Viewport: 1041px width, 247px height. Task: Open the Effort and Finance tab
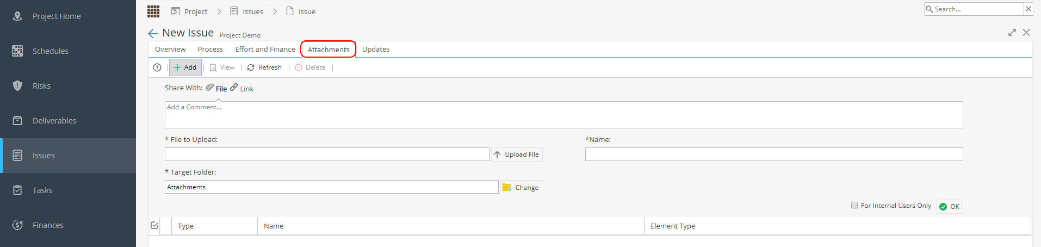[265, 49]
